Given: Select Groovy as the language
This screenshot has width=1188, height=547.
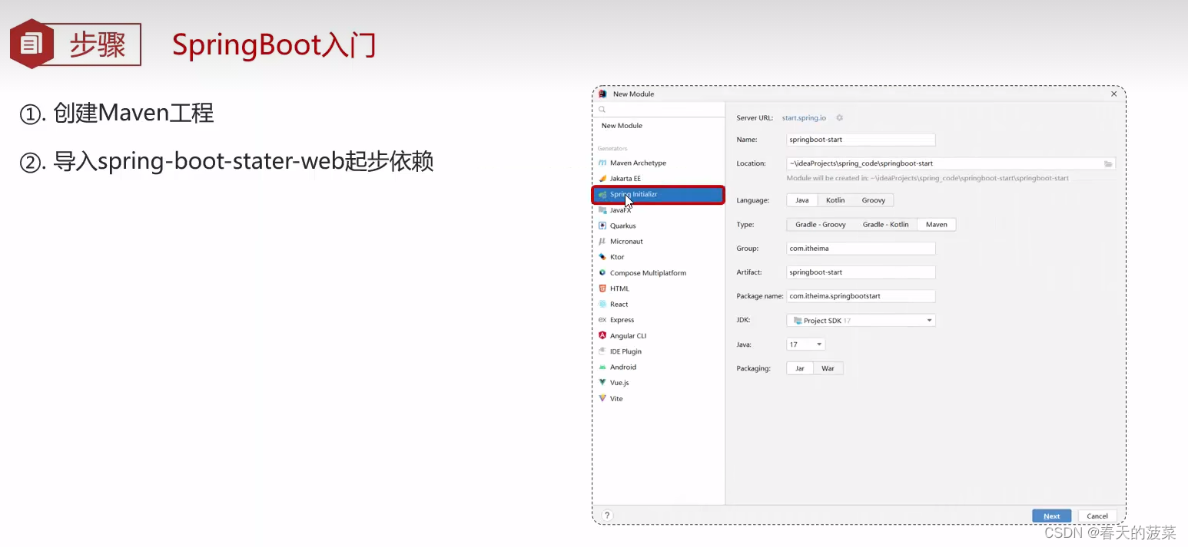Looking at the screenshot, I should [x=873, y=200].
